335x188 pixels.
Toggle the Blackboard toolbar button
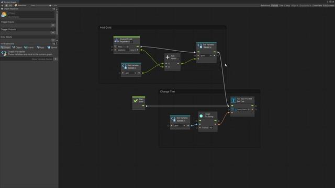10,5
